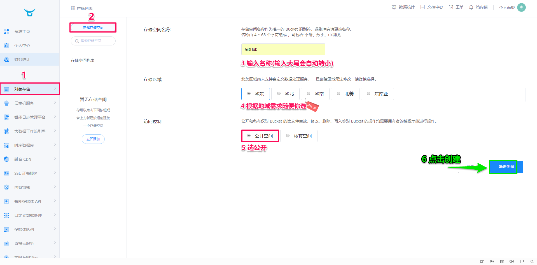Click the leaf-plus icon in the status bar

(492, 261)
